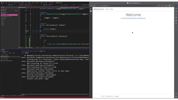Click the stop debugging red square icon
The width and height of the screenshot is (178, 100).
click(x=51, y=5)
